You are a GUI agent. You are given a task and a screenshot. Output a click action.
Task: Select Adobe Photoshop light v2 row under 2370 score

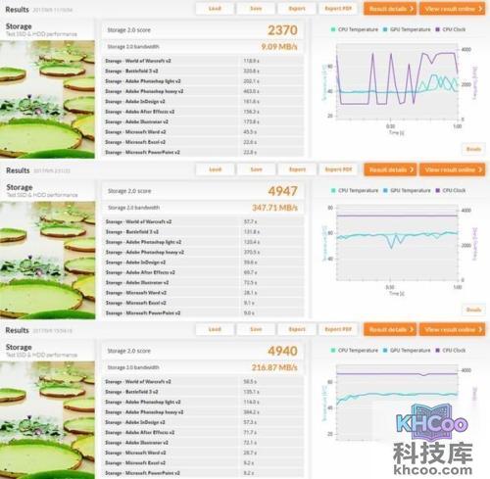pos(203,81)
